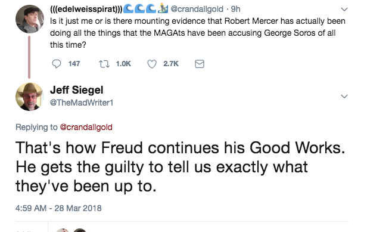Click the retweet arrows icon
Image resolution: width=367 pixels, height=232 pixels.
[104, 64]
